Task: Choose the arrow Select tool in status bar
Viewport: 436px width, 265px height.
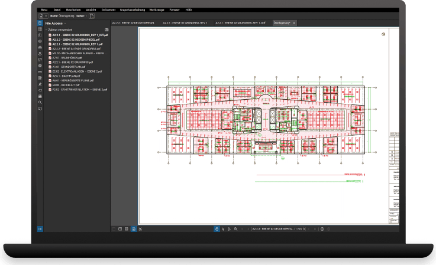Action: [223, 229]
